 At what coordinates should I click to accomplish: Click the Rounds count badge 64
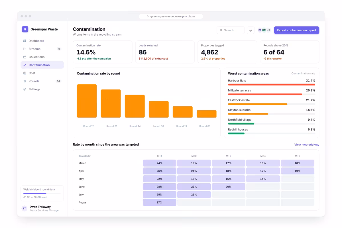58,81
